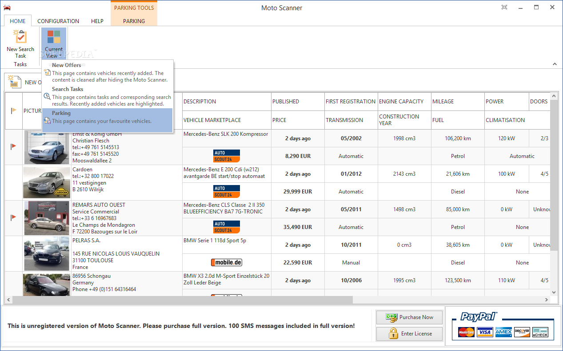Click the Discover payment icon
This screenshot has height=351, width=563.
(522, 332)
